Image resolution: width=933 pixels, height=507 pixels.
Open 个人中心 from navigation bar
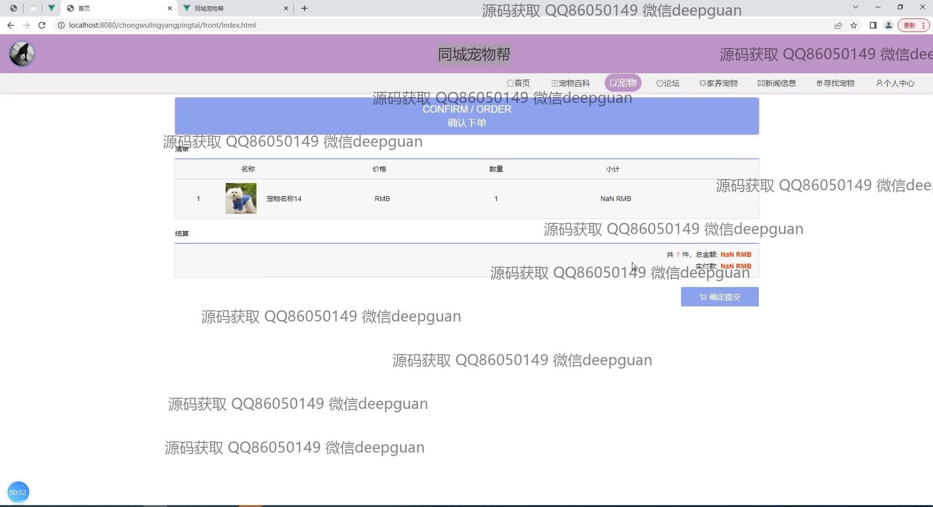pos(895,83)
